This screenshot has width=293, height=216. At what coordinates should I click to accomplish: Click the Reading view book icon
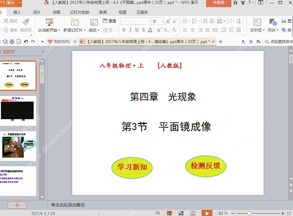[193, 213]
